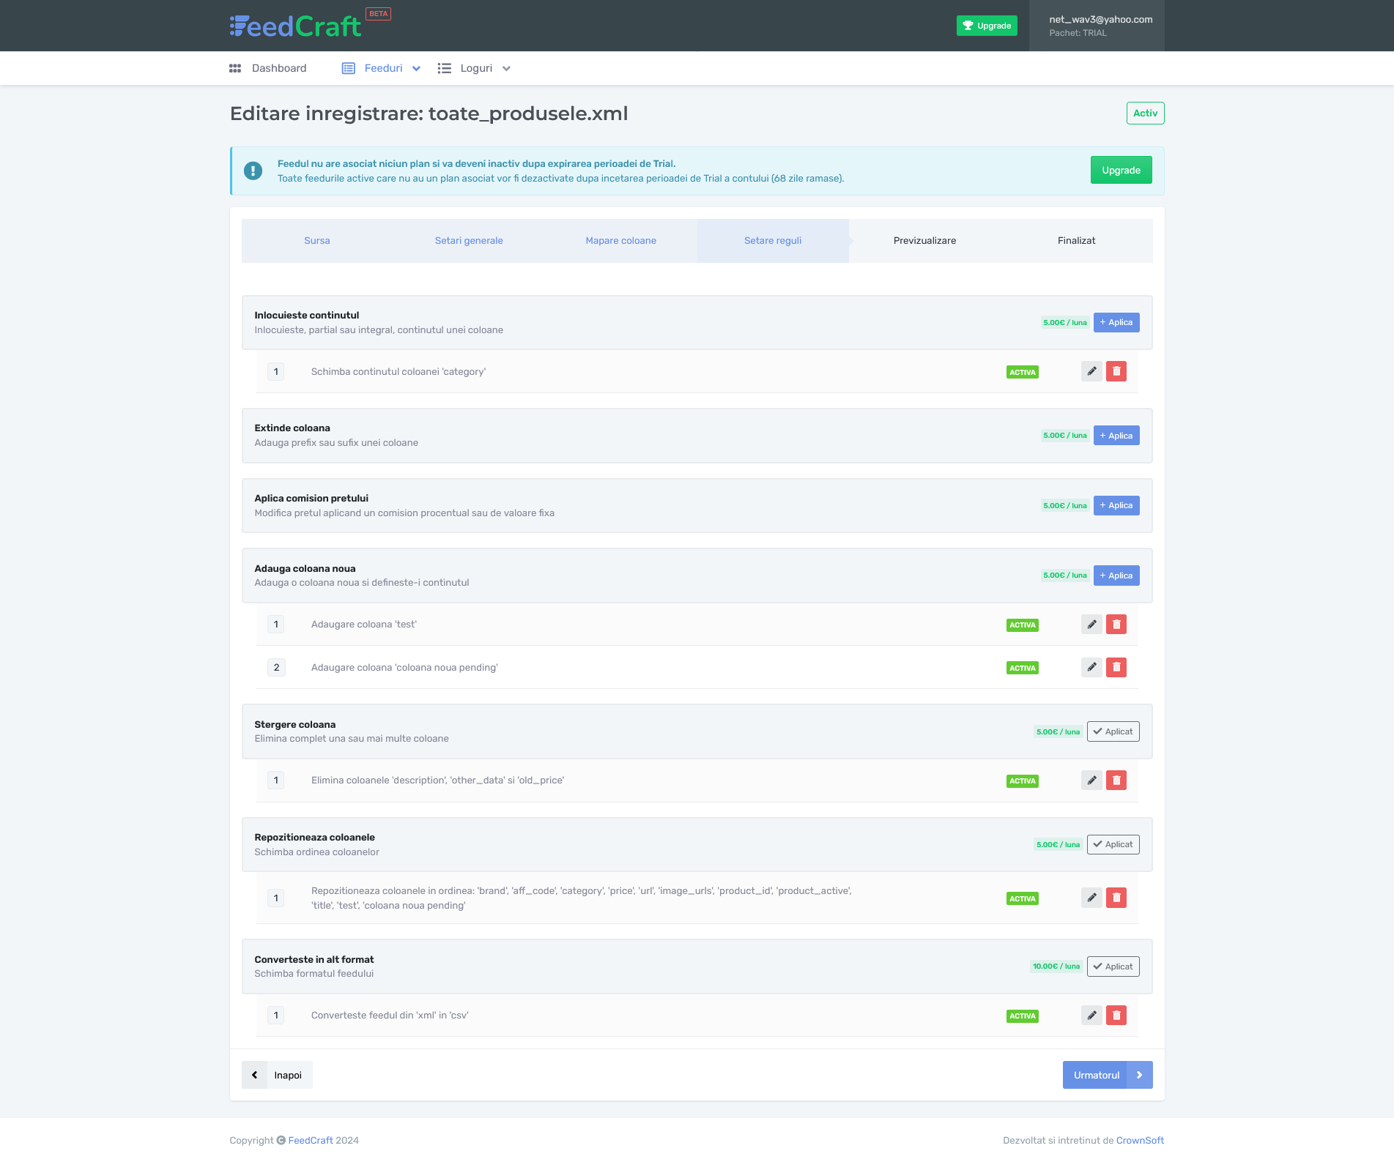Screen dimensions: 1394x1162
Task: Click Upgrade in the Trial warning banner
Action: click(1120, 170)
